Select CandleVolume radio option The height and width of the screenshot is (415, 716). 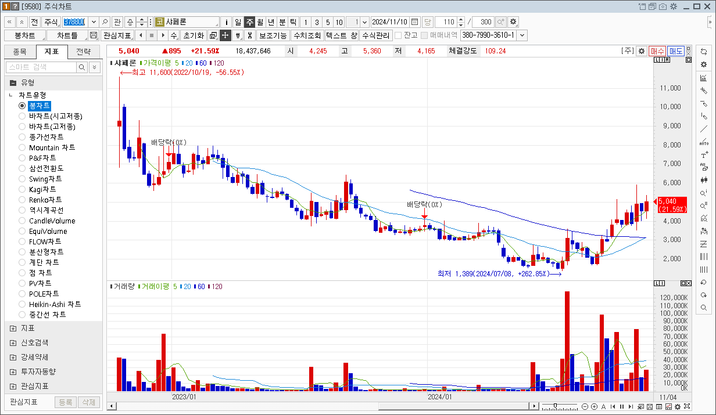coord(22,221)
